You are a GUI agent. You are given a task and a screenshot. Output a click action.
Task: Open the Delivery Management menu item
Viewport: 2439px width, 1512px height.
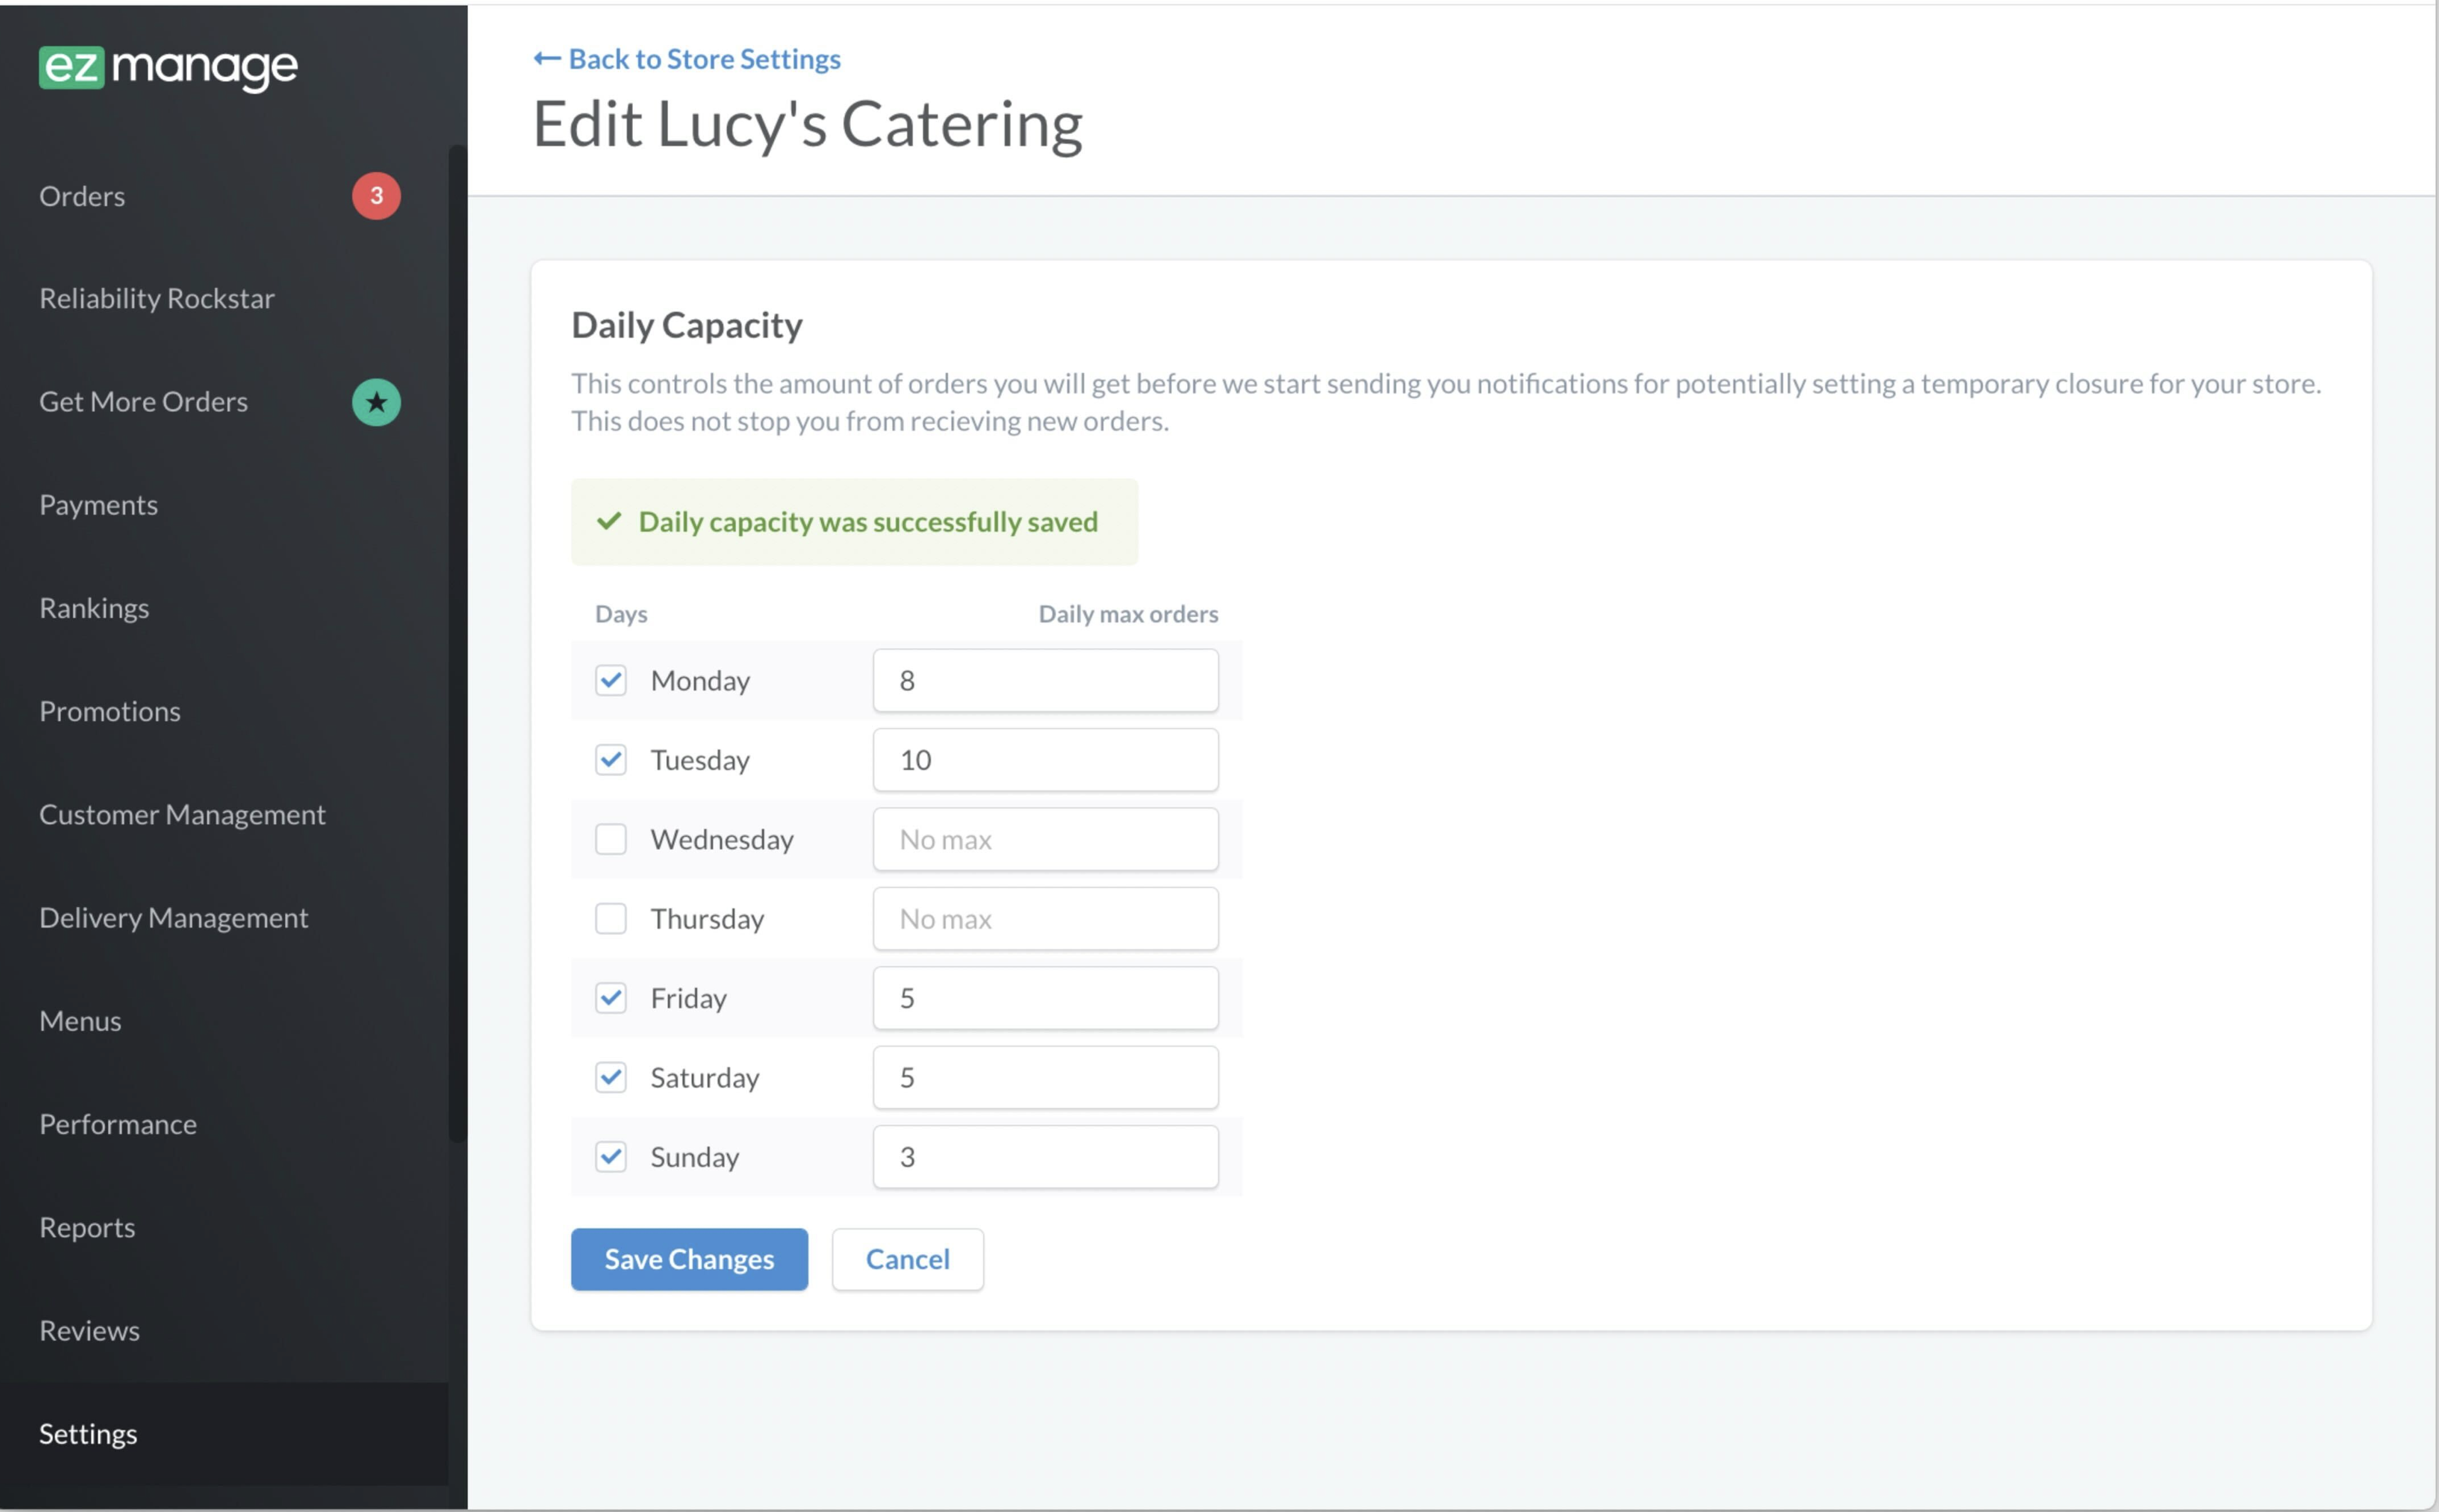pyautogui.click(x=175, y=916)
